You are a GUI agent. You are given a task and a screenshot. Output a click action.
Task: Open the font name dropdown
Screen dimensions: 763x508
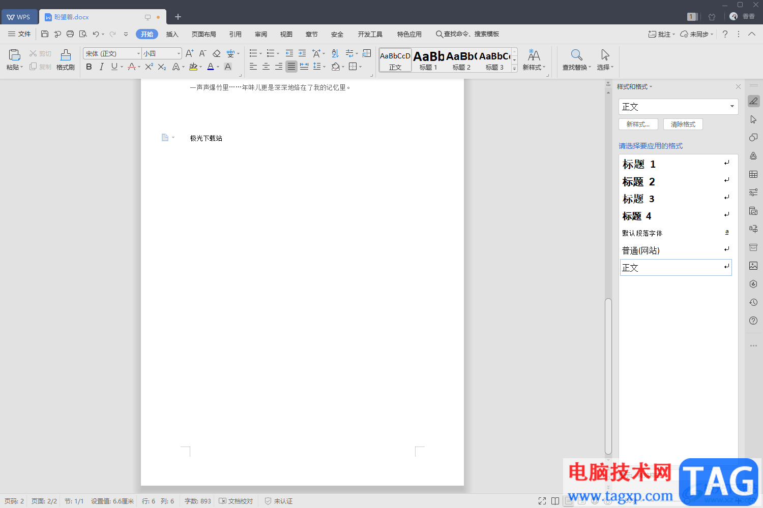pos(138,53)
